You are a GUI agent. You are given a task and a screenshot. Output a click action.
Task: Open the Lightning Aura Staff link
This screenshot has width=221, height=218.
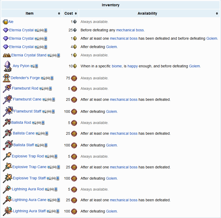pyautogui.click(x=29, y=211)
